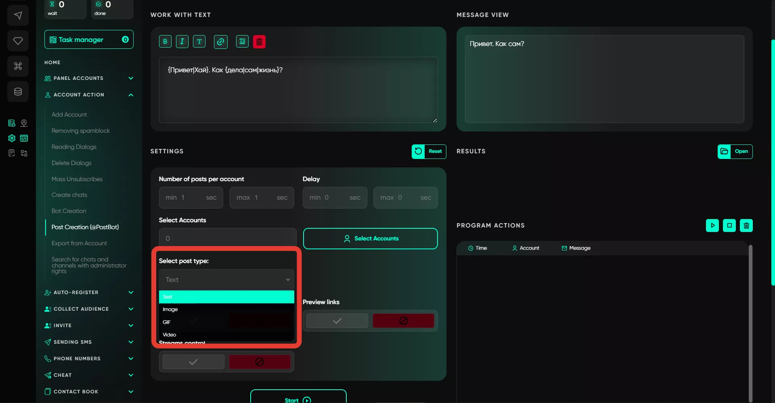
Task: Click the posts per account min field
Action: pyautogui.click(x=191, y=198)
